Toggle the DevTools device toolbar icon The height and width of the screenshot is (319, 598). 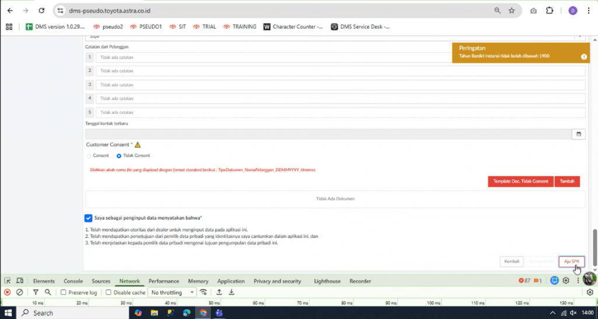click(x=20, y=281)
